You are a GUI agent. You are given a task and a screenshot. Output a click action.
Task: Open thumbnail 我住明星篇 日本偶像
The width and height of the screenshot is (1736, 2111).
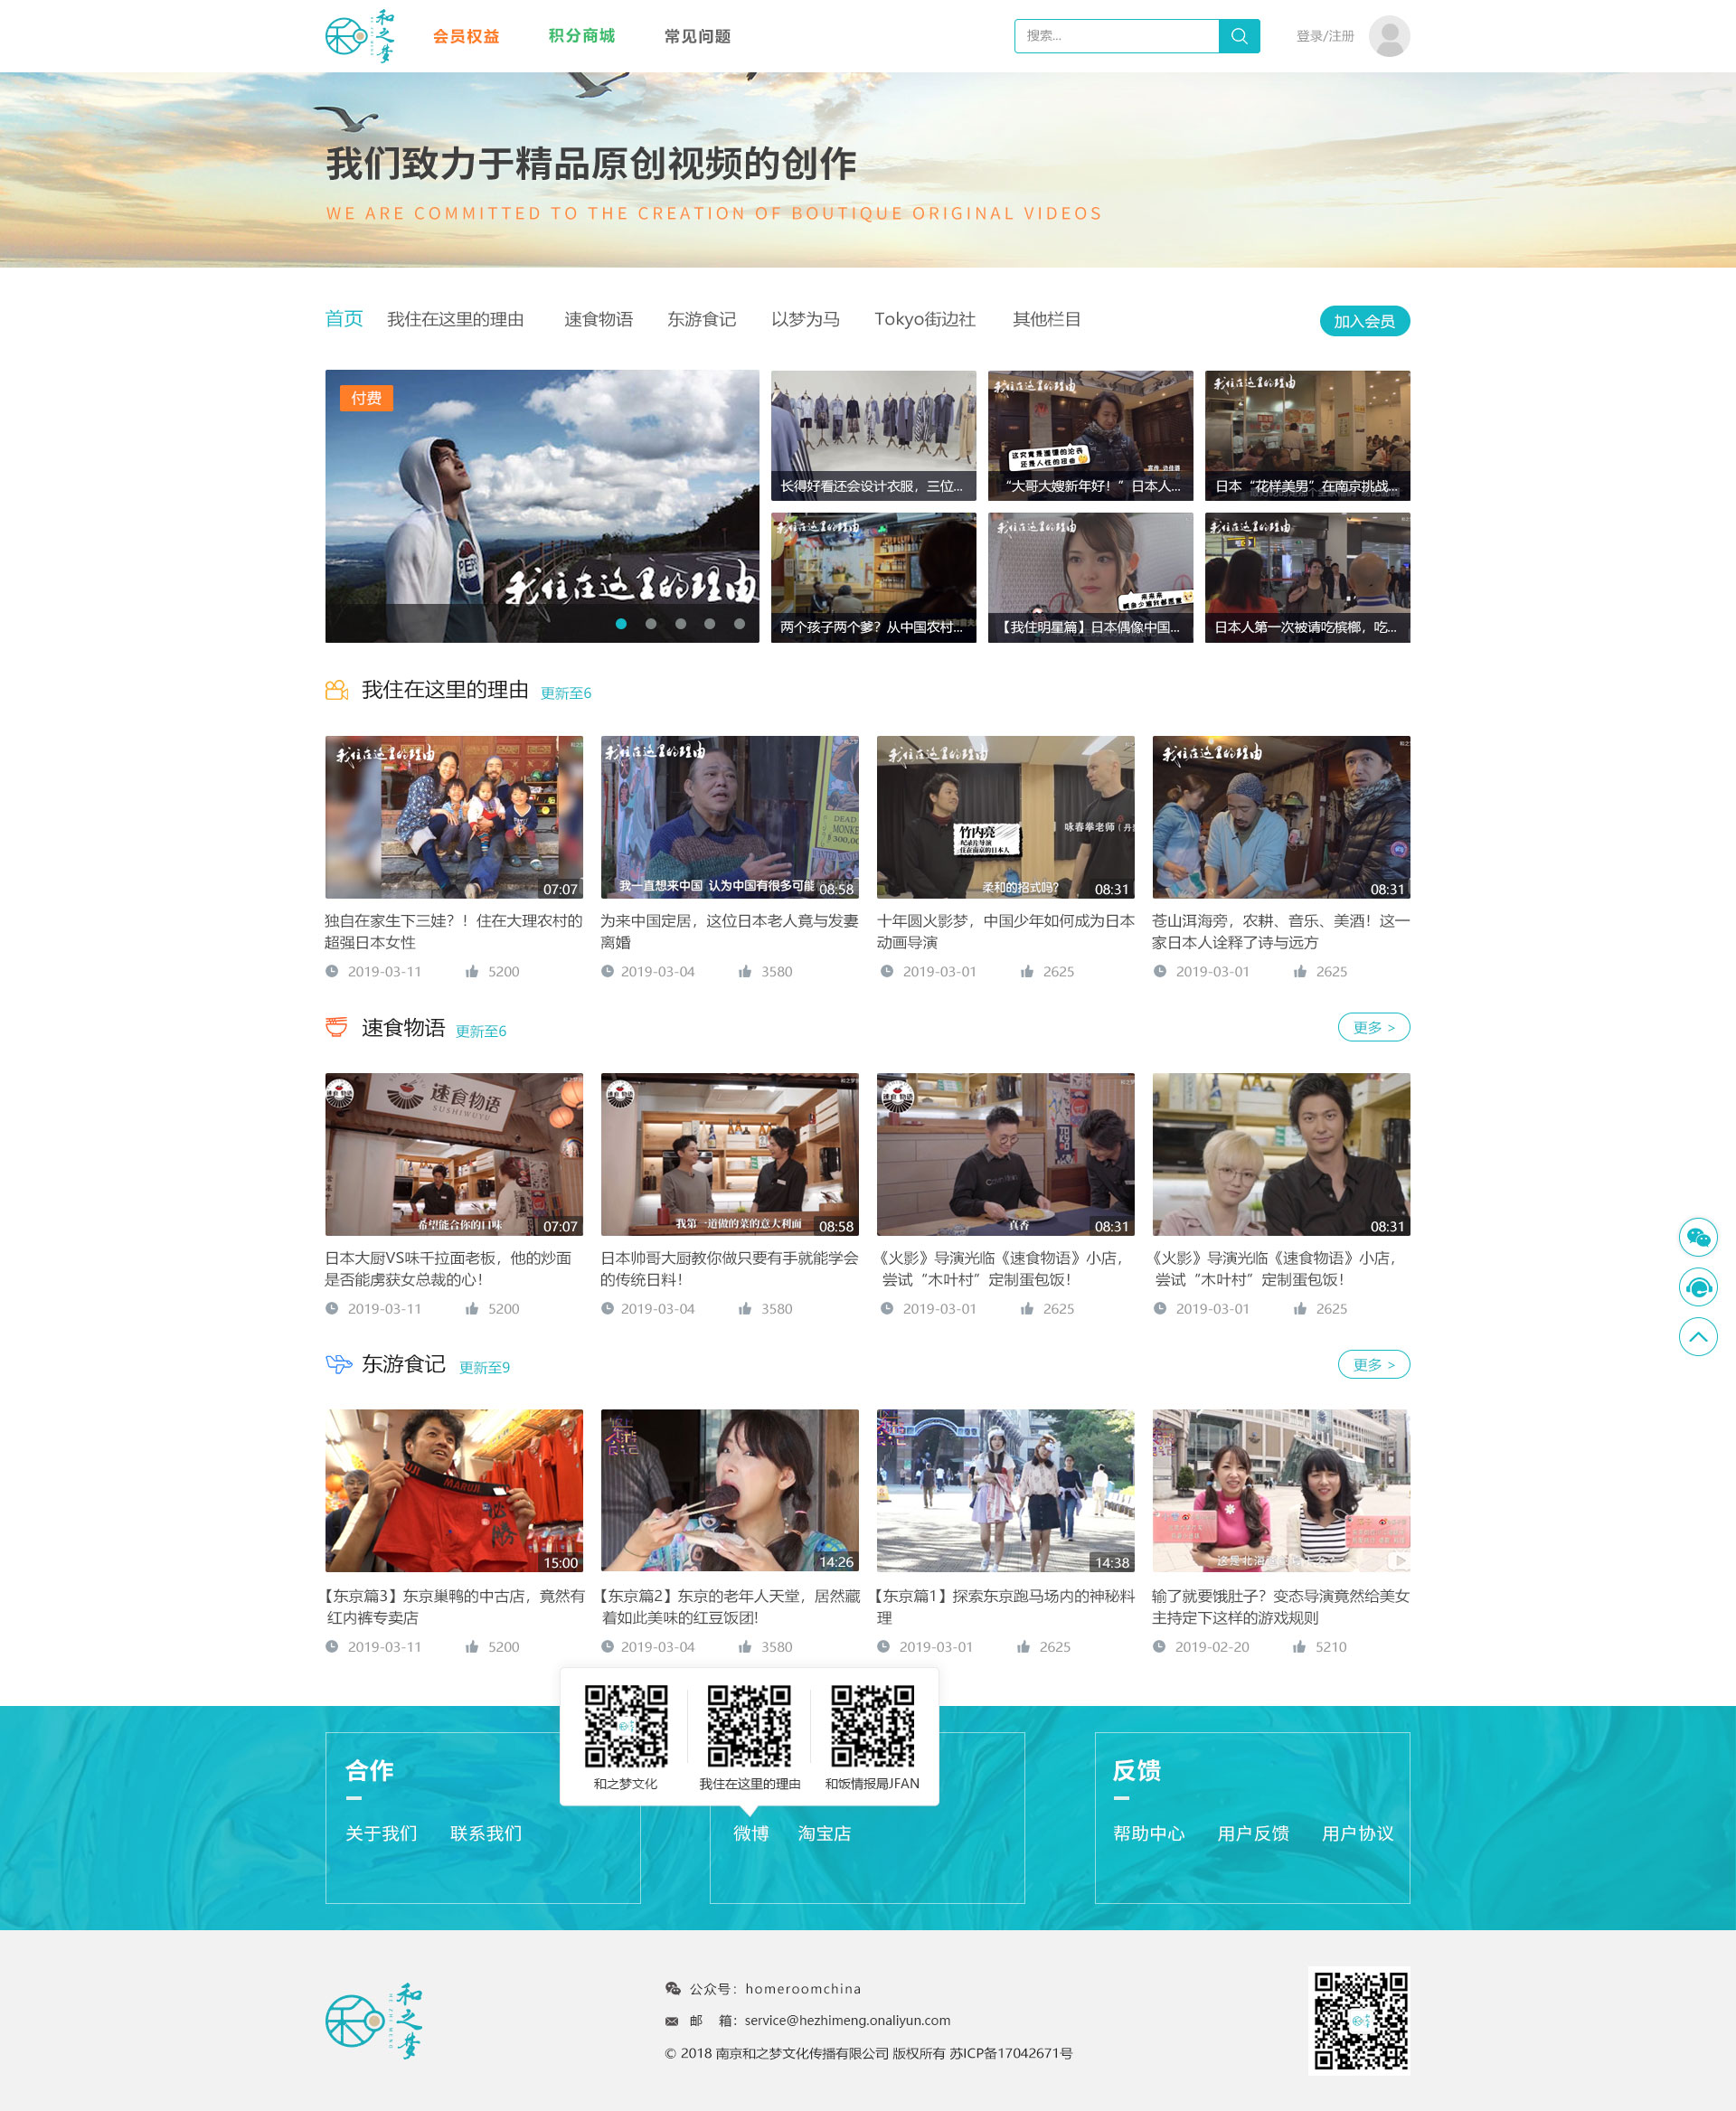click(1090, 577)
